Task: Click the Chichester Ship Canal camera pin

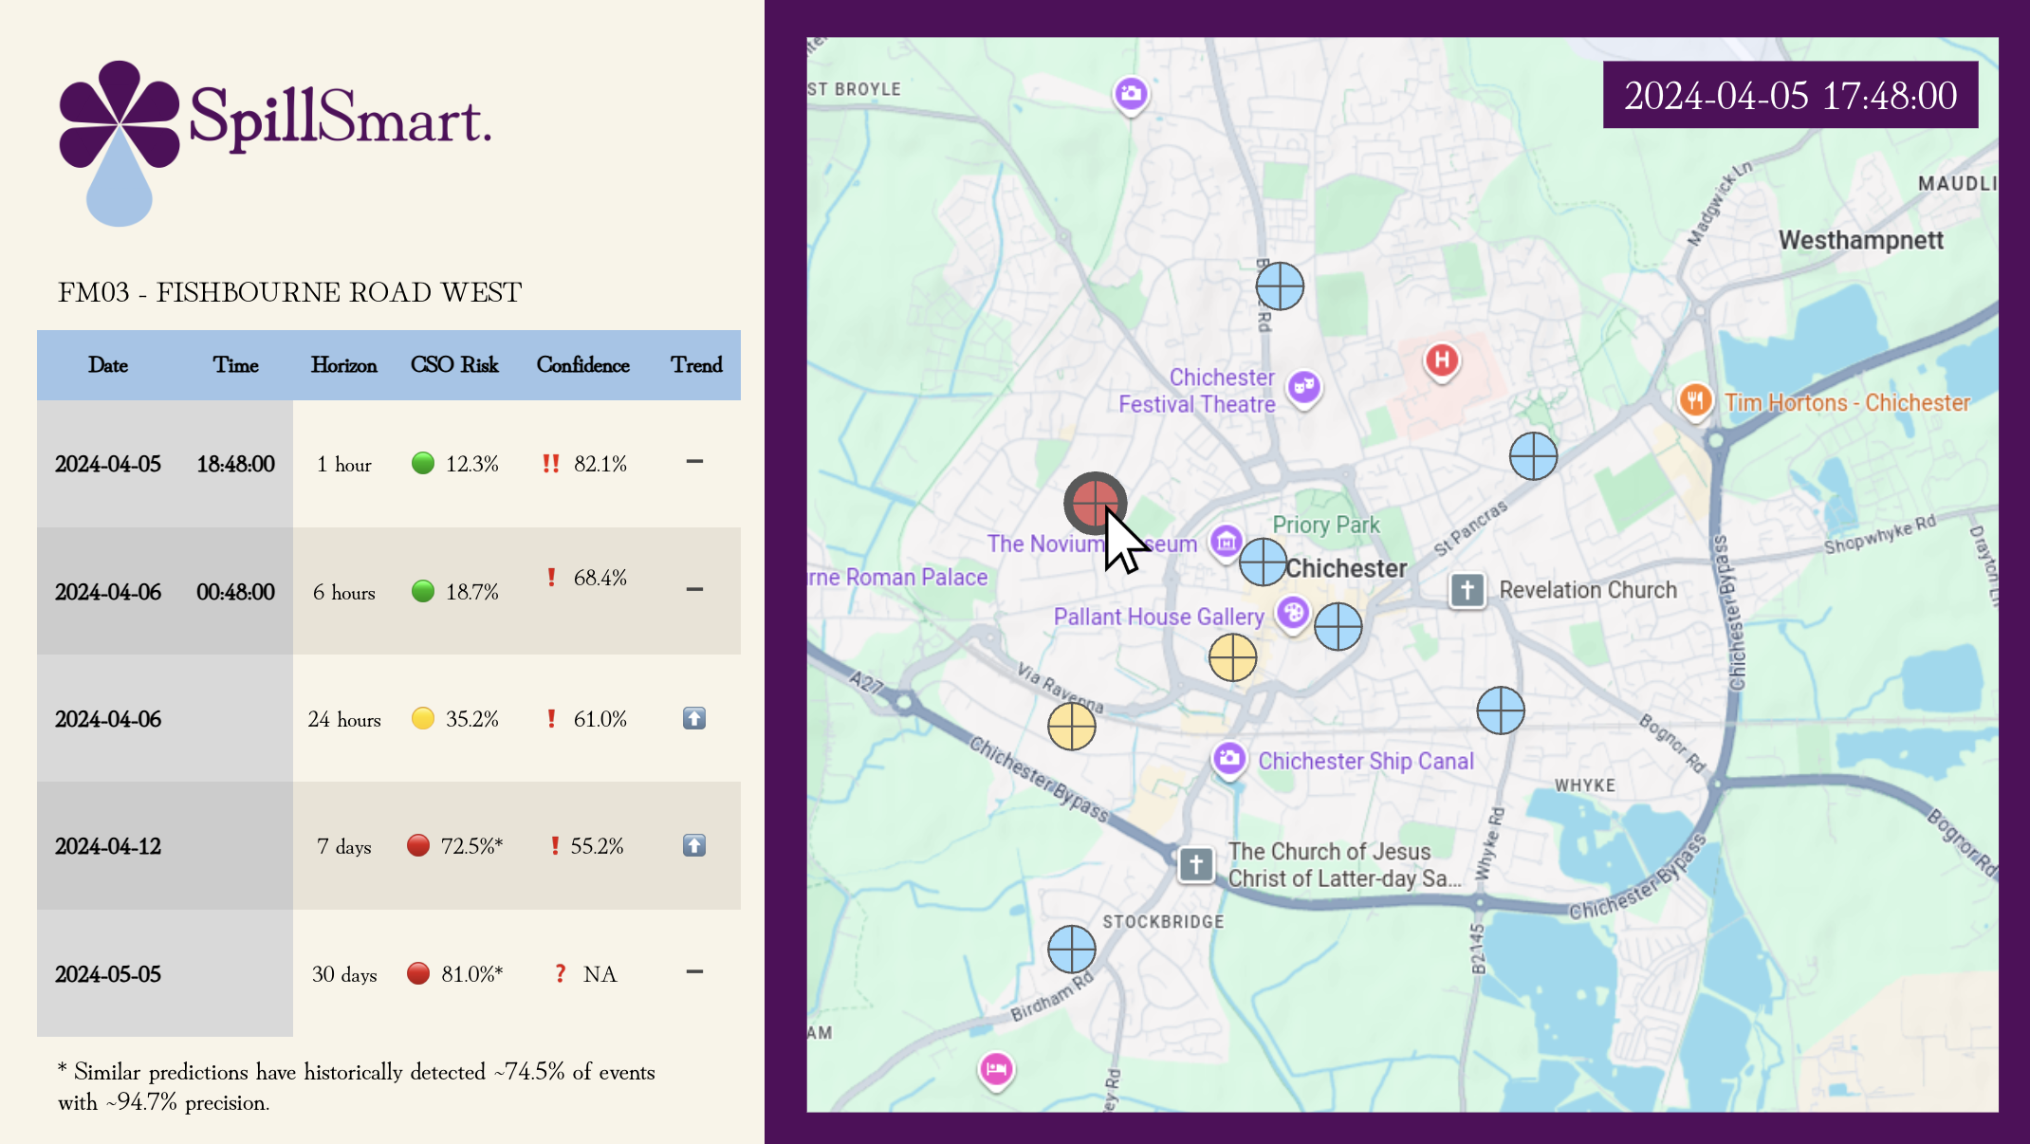Action: click(1229, 760)
